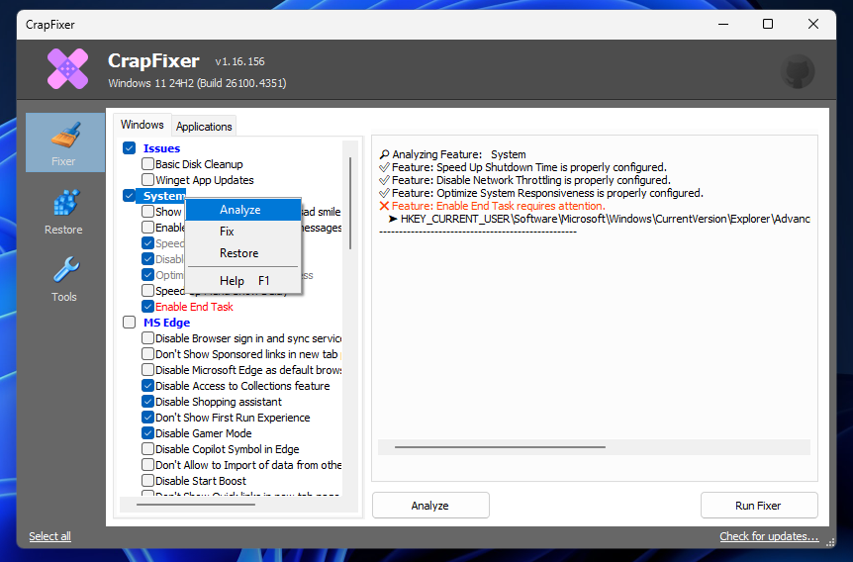This screenshot has width=853, height=562.
Task: Toggle the Issues group checkbox
Action: pyautogui.click(x=130, y=148)
